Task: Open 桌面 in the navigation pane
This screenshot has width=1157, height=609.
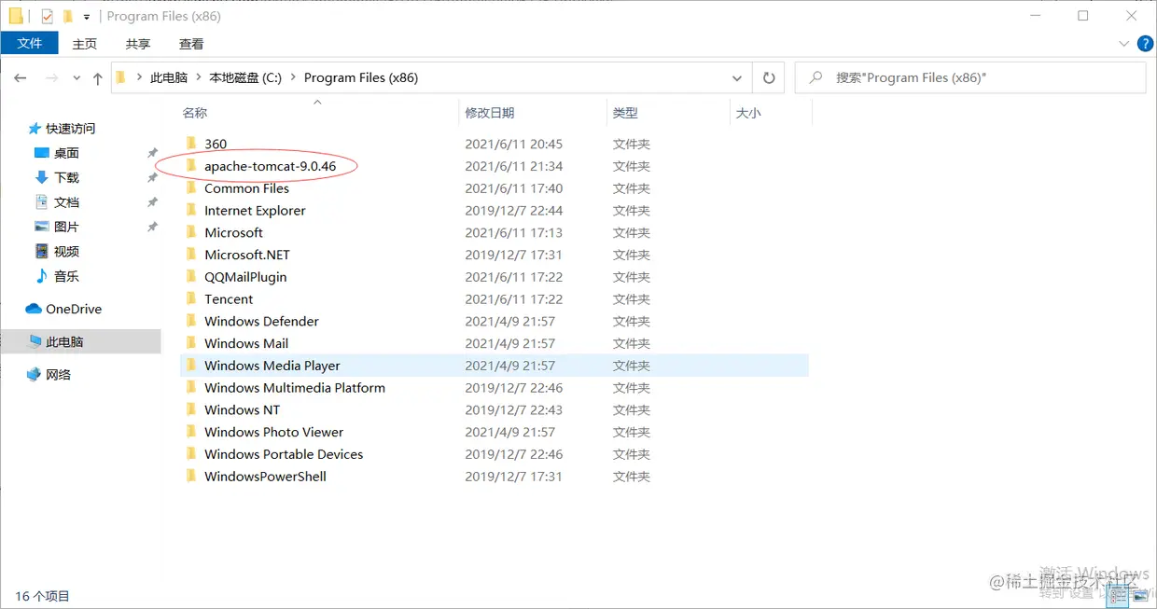Action: point(66,153)
